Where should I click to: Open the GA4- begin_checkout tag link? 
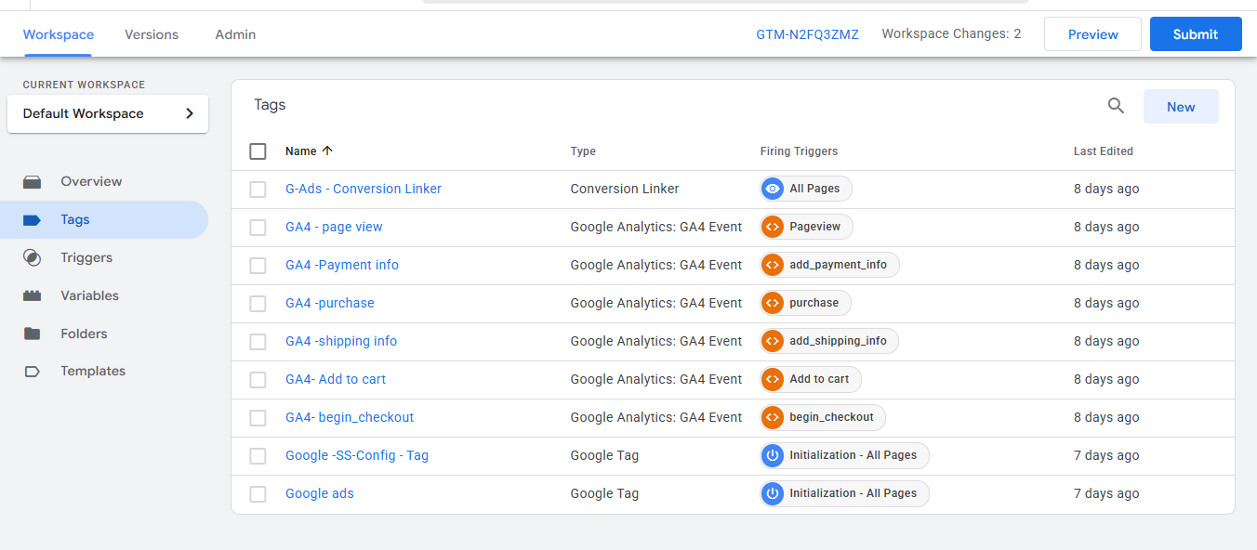click(x=350, y=417)
